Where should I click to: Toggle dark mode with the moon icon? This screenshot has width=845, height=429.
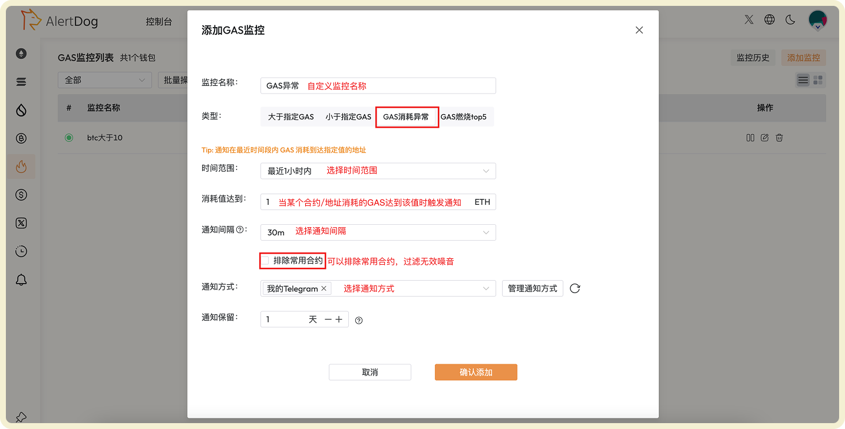pyautogui.click(x=790, y=19)
